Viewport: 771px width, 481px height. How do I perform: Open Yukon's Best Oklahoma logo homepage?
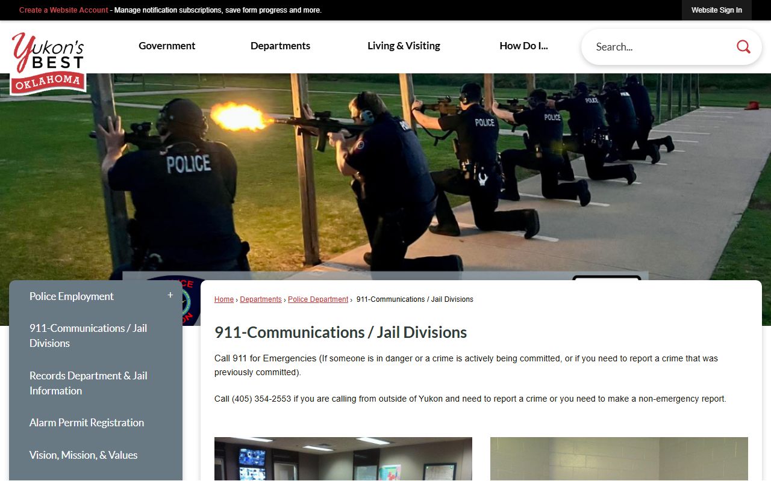[x=48, y=63]
